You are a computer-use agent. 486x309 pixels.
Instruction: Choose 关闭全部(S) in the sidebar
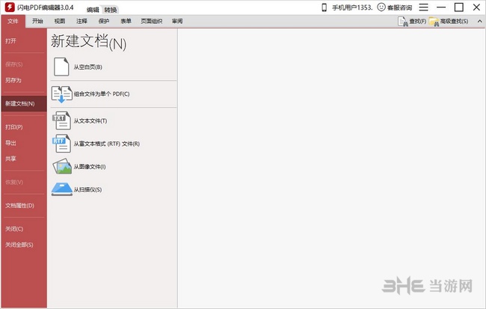19,245
